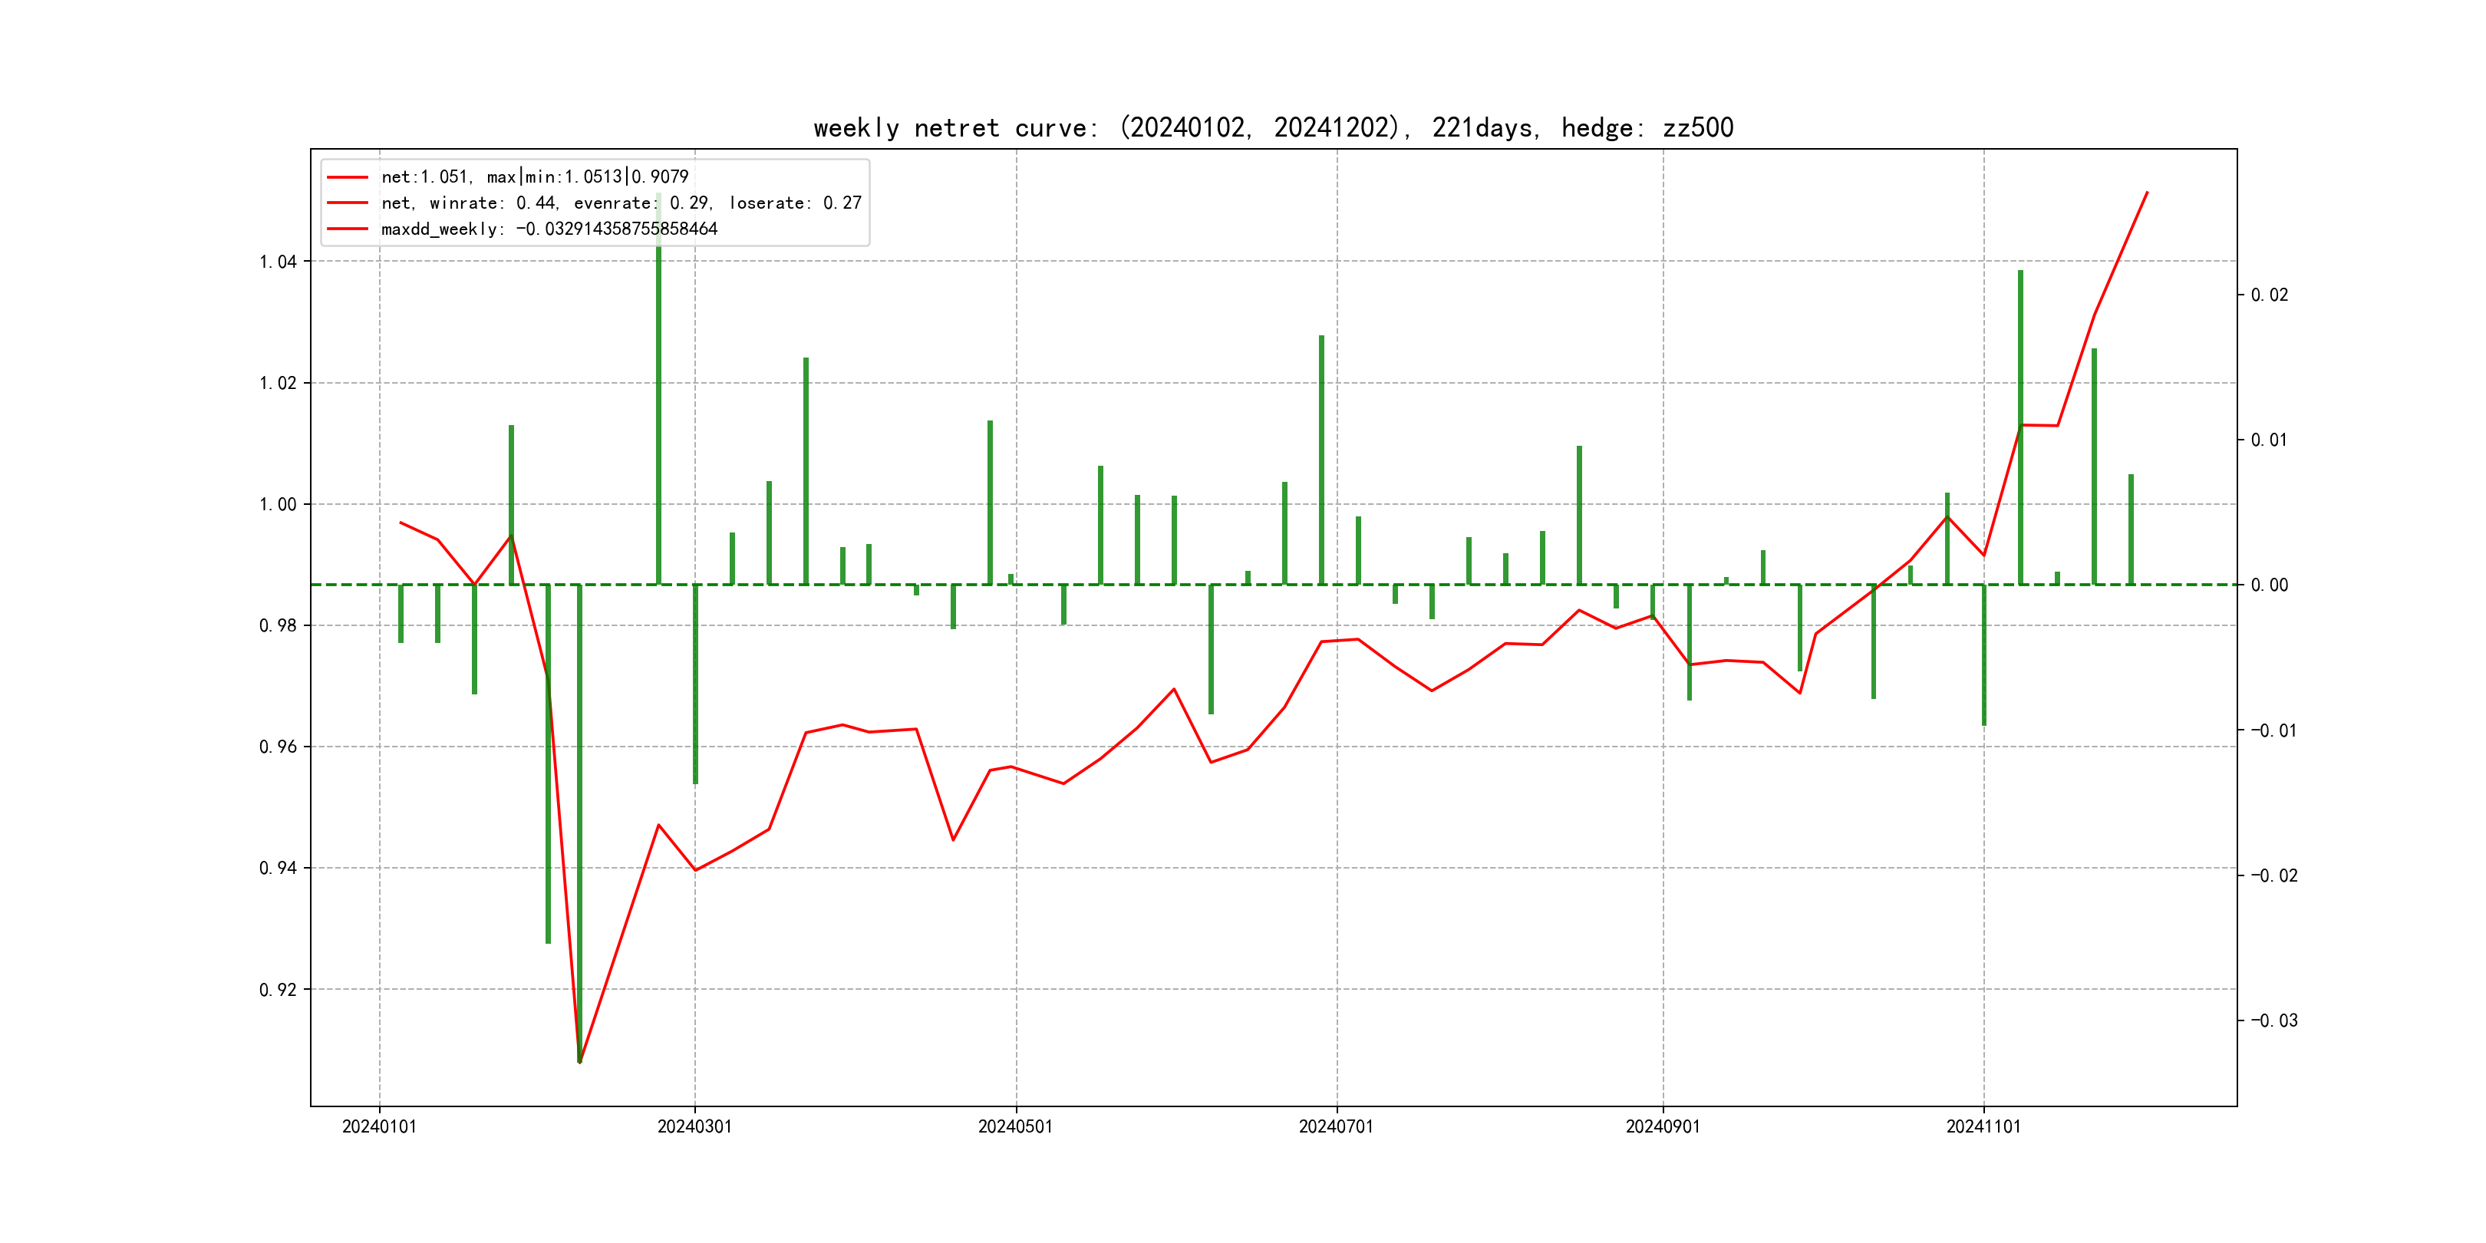Click x-axis date label 20240301
This screenshot has width=2486, height=1243.
695,1126
